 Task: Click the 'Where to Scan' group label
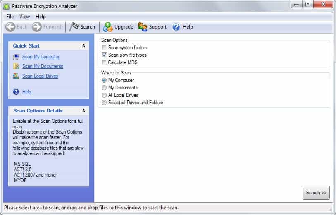point(116,73)
